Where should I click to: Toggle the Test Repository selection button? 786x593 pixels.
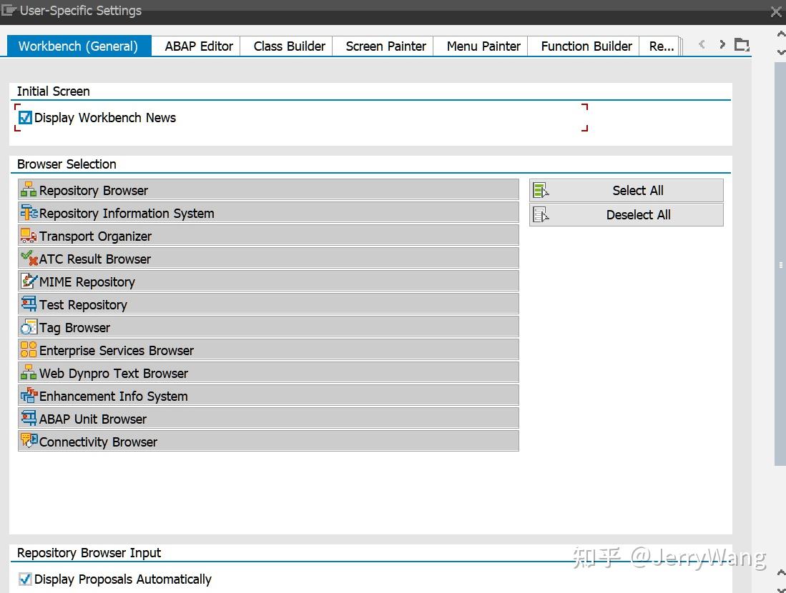coord(27,304)
